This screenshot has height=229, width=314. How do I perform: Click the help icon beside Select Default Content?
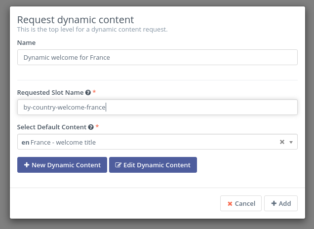coord(91,127)
